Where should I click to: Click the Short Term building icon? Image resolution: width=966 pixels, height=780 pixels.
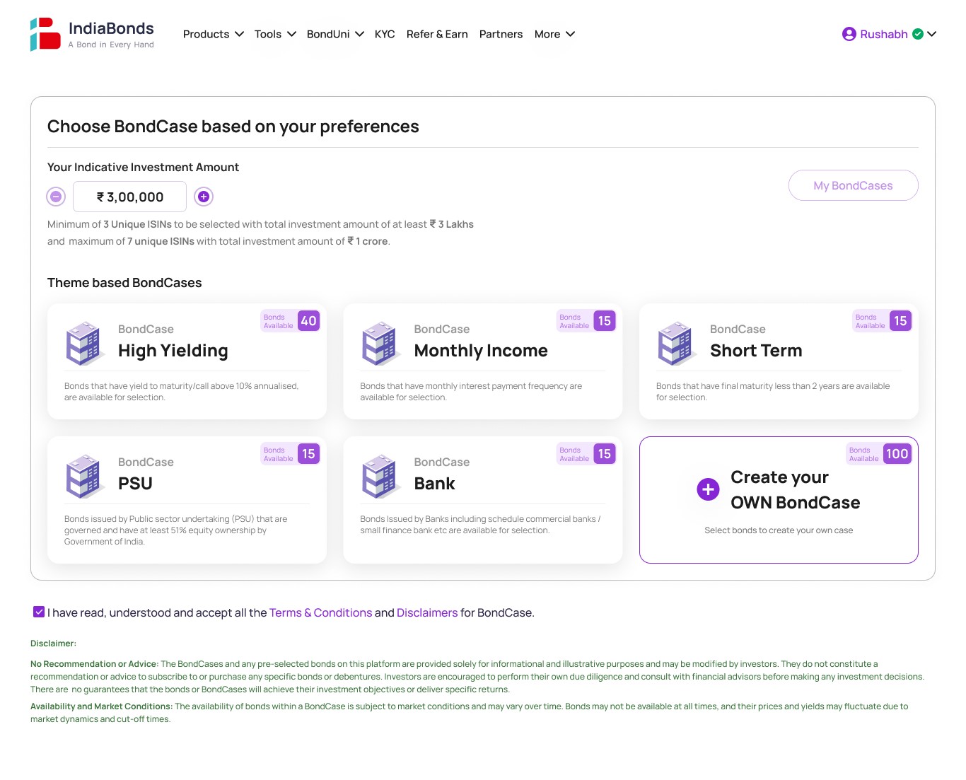678,343
